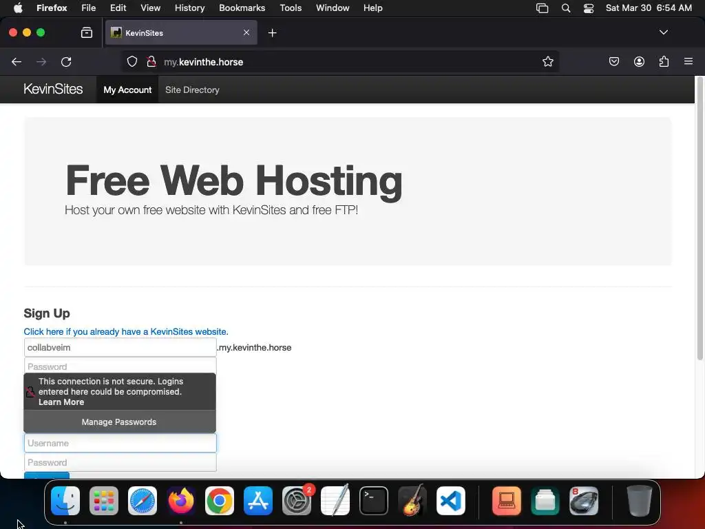Open TextEdit from the dock

click(335, 501)
